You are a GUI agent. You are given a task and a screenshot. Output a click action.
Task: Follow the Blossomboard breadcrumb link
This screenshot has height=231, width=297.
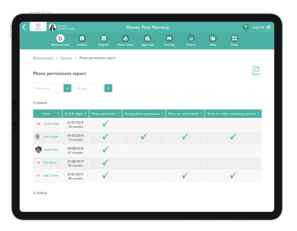43,58
